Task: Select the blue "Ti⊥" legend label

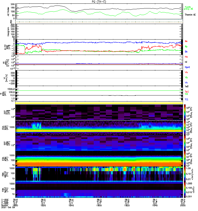Action: (x=186, y=99)
